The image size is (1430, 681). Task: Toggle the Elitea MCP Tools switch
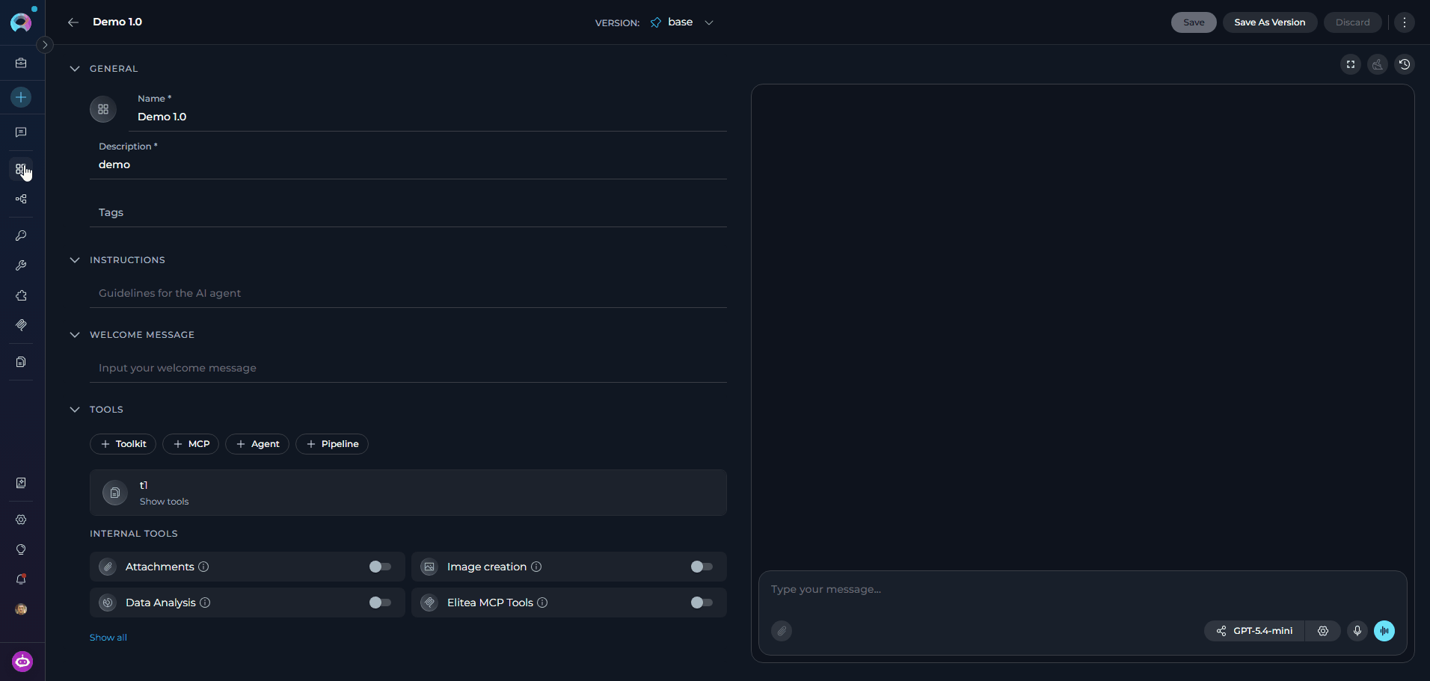[702, 603]
